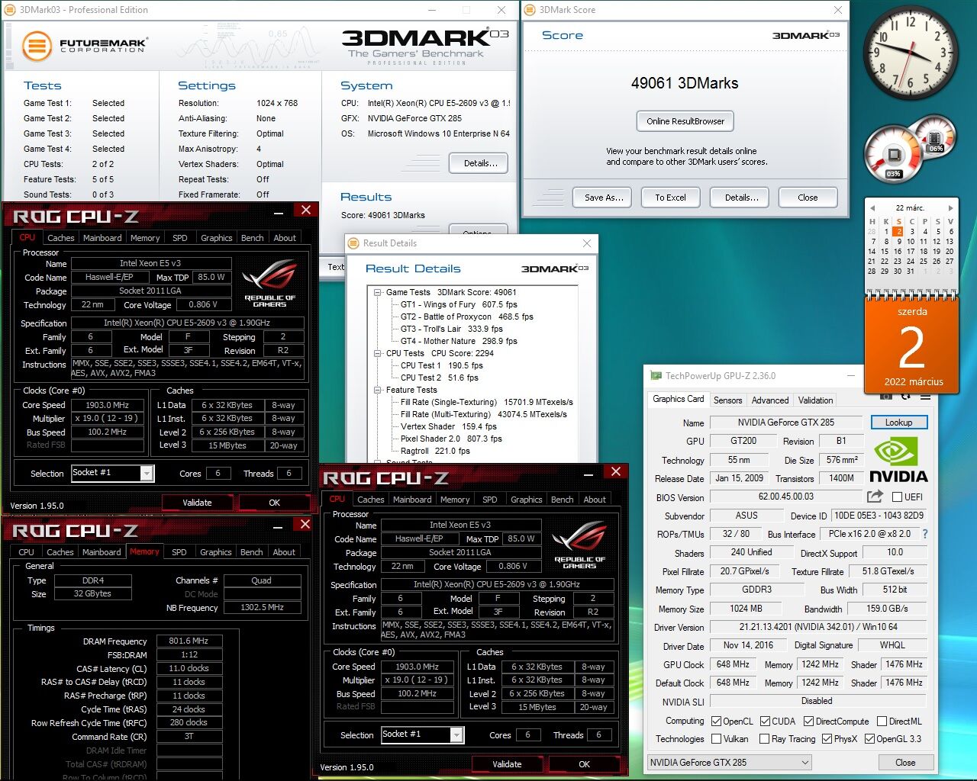Collapse the Feature Tests tree node
This screenshot has height=781, width=977.
pyautogui.click(x=377, y=390)
